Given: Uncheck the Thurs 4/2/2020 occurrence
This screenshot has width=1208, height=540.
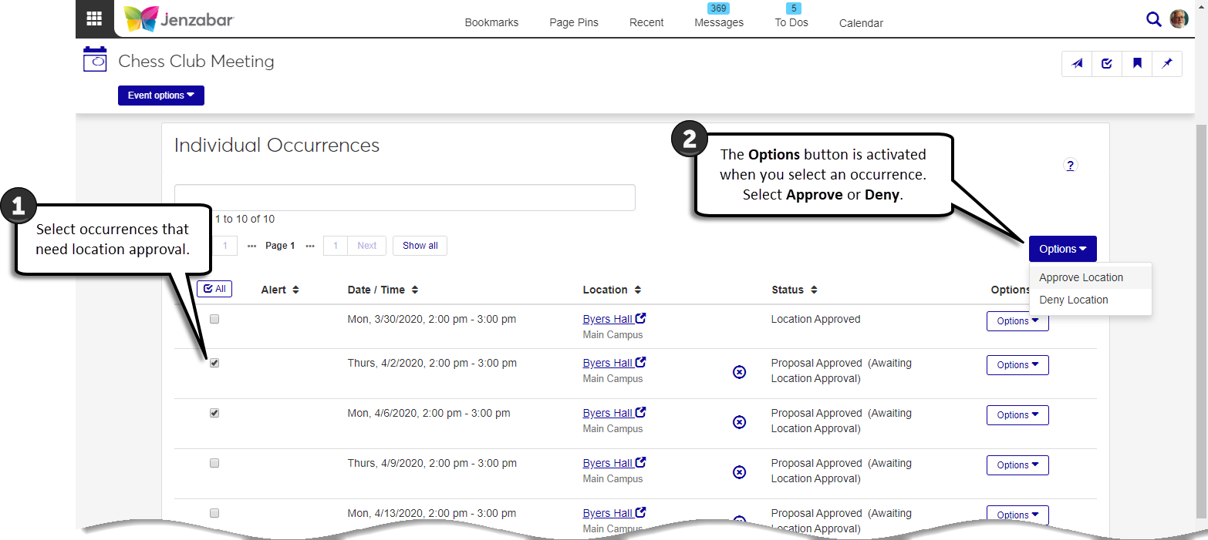Looking at the screenshot, I should [214, 363].
